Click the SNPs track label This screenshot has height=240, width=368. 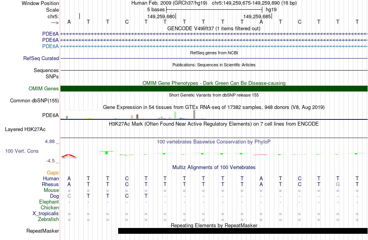tap(52, 76)
